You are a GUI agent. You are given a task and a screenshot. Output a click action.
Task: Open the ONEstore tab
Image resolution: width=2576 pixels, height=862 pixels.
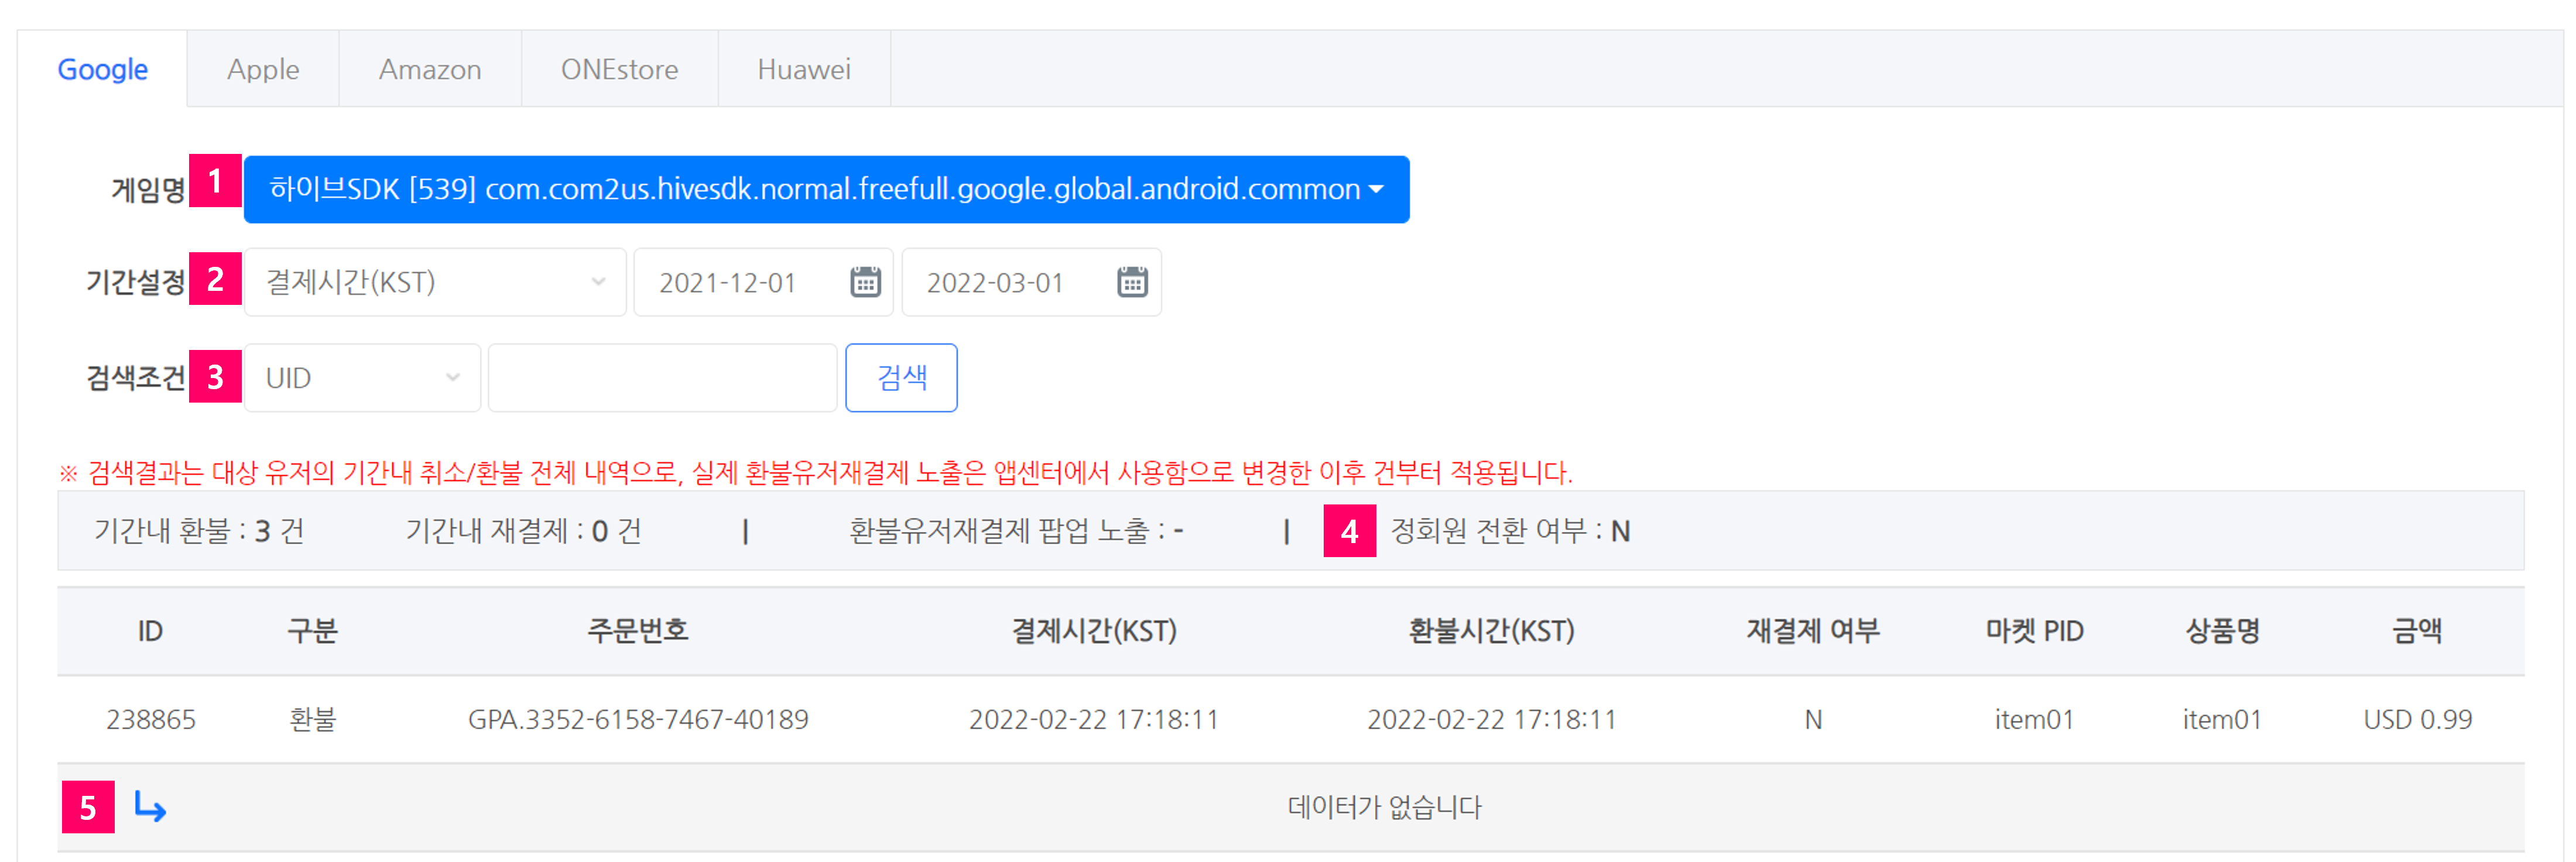pos(619,69)
